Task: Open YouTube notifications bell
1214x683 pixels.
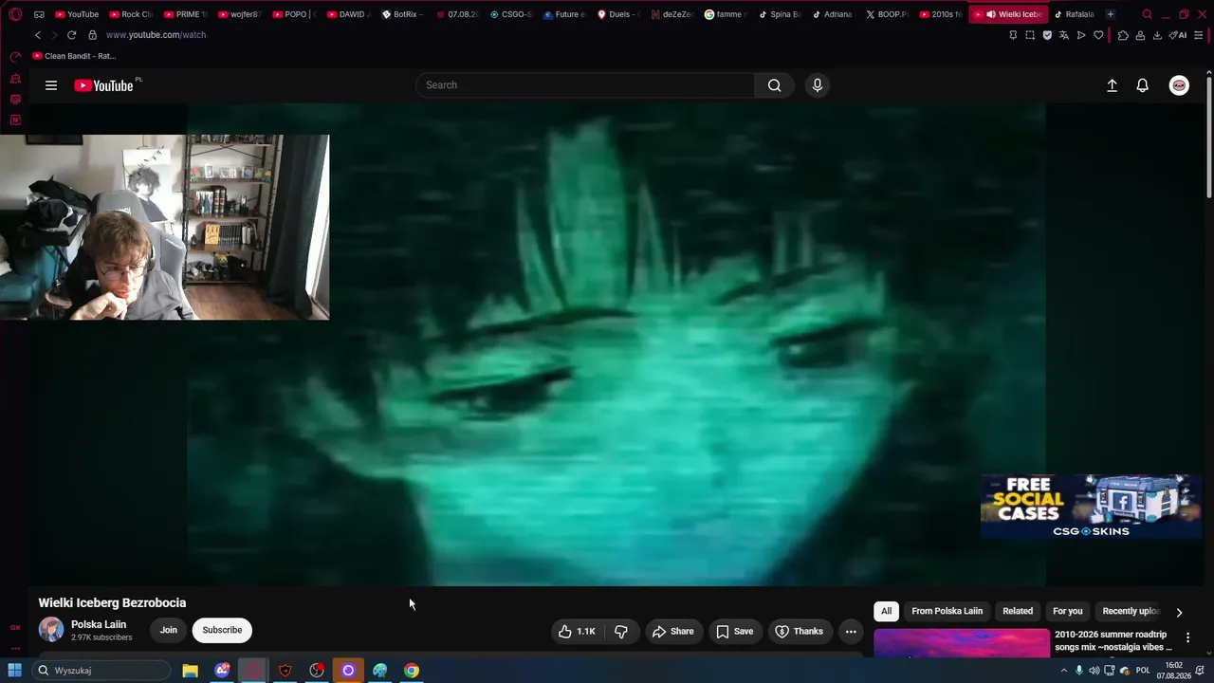Action: pos(1143,85)
